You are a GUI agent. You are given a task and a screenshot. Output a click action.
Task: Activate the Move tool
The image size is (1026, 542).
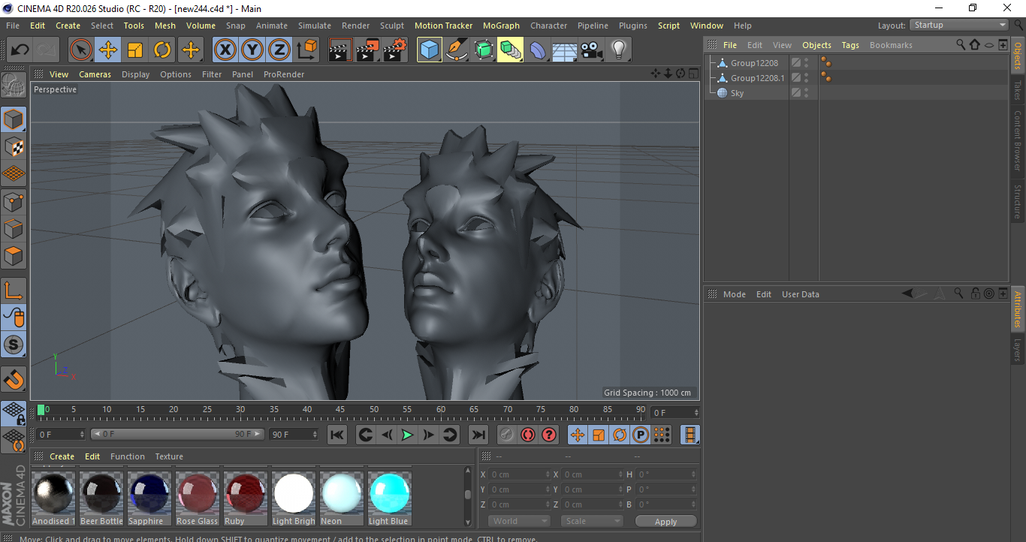click(x=108, y=50)
